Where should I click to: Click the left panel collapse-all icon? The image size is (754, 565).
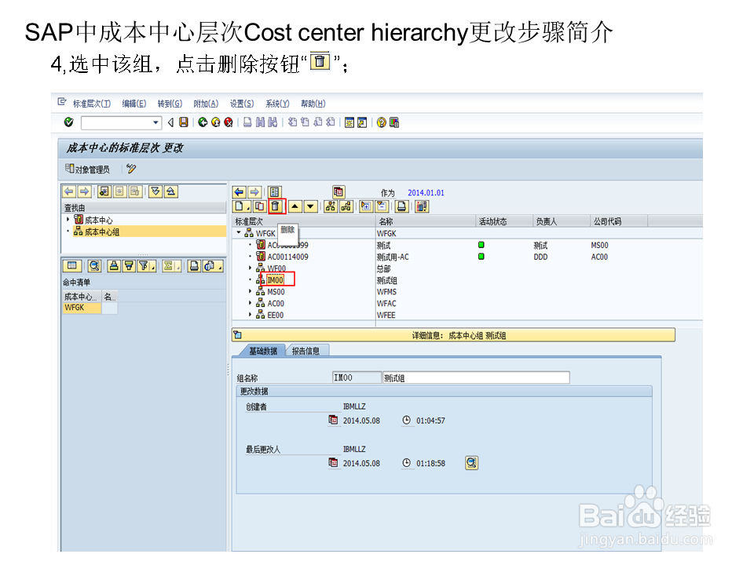pos(170,191)
